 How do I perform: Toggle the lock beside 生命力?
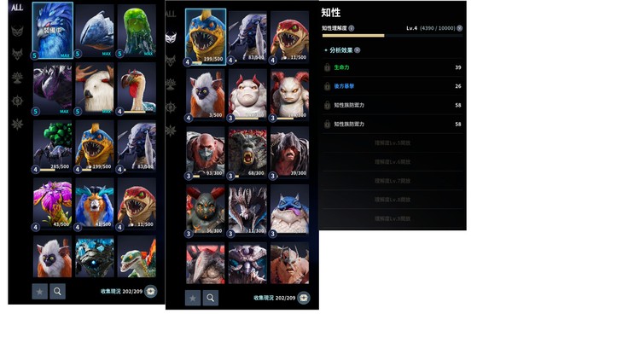click(327, 67)
